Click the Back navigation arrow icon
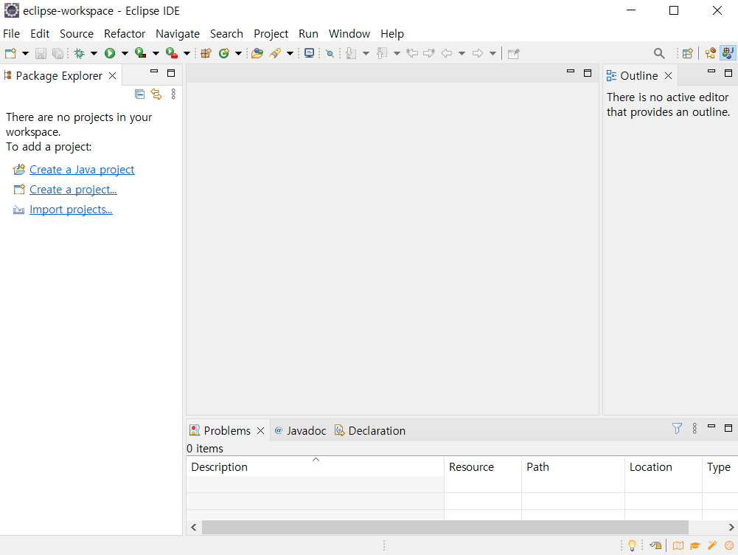 (447, 53)
